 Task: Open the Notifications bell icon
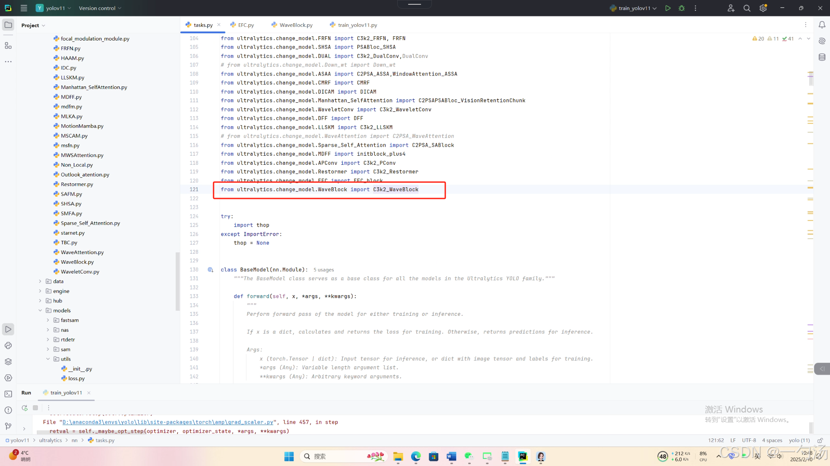click(822, 25)
